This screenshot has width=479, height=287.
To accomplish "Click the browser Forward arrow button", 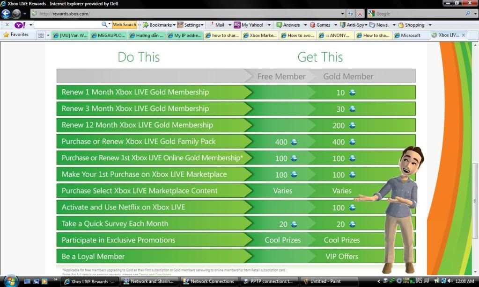I will tap(16, 14).
